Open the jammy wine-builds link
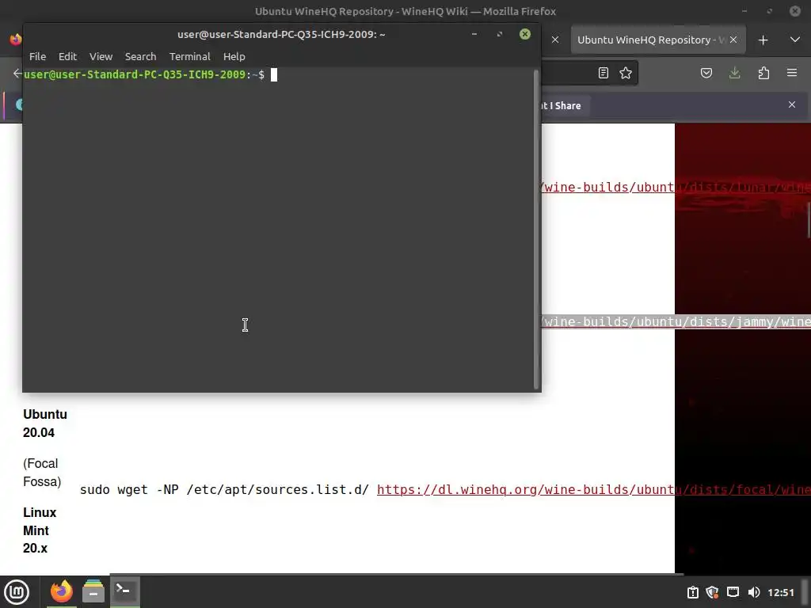This screenshot has height=608, width=811. coord(676,321)
